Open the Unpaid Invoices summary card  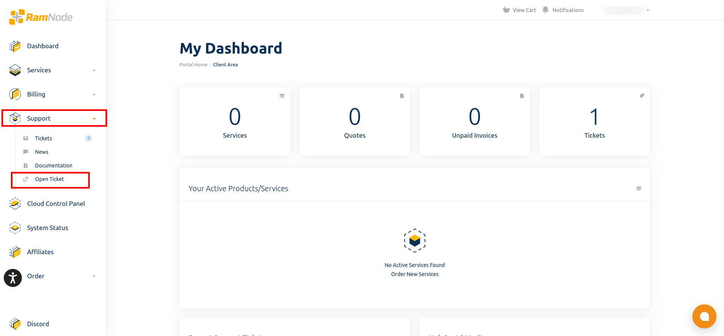click(475, 121)
